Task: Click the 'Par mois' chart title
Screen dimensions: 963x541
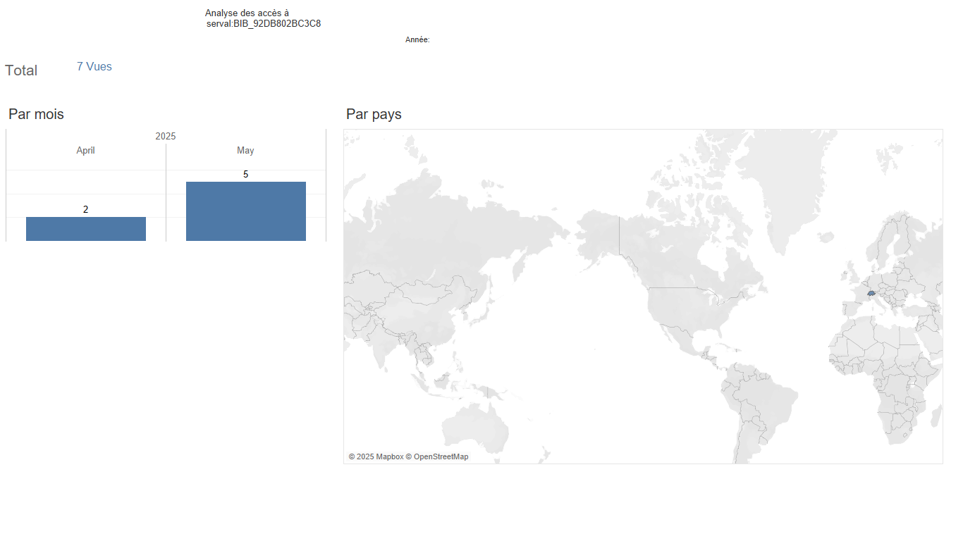Action: click(x=36, y=114)
